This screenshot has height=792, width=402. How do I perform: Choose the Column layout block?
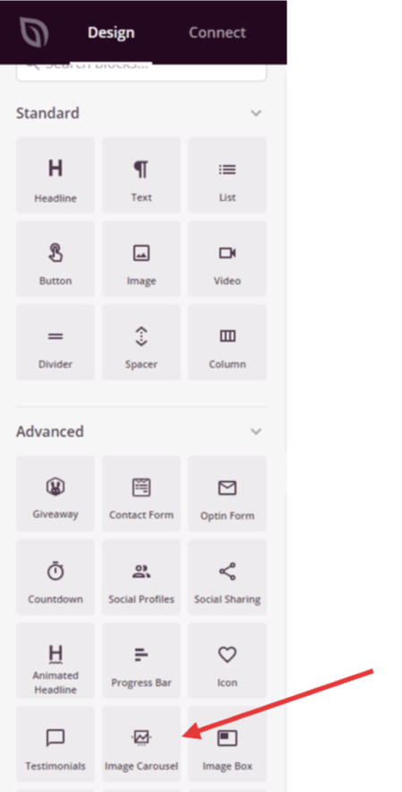point(227,342)
